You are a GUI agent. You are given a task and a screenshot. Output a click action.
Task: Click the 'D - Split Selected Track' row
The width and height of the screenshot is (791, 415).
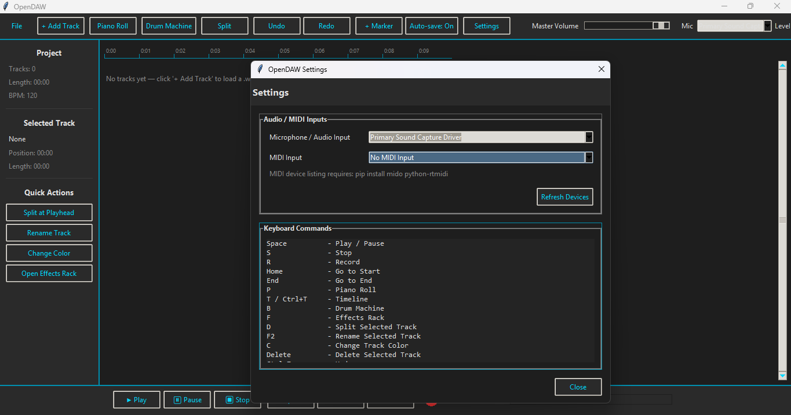[341, 327]
